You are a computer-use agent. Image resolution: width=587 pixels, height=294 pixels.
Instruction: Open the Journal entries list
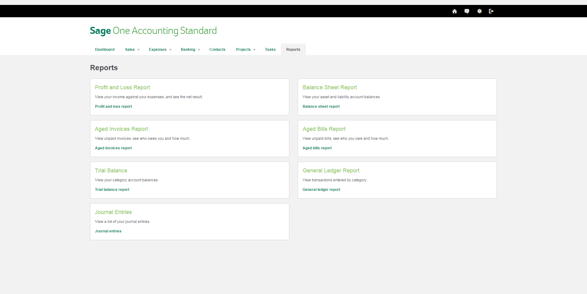pyautogui.click(x=108, y=231)
